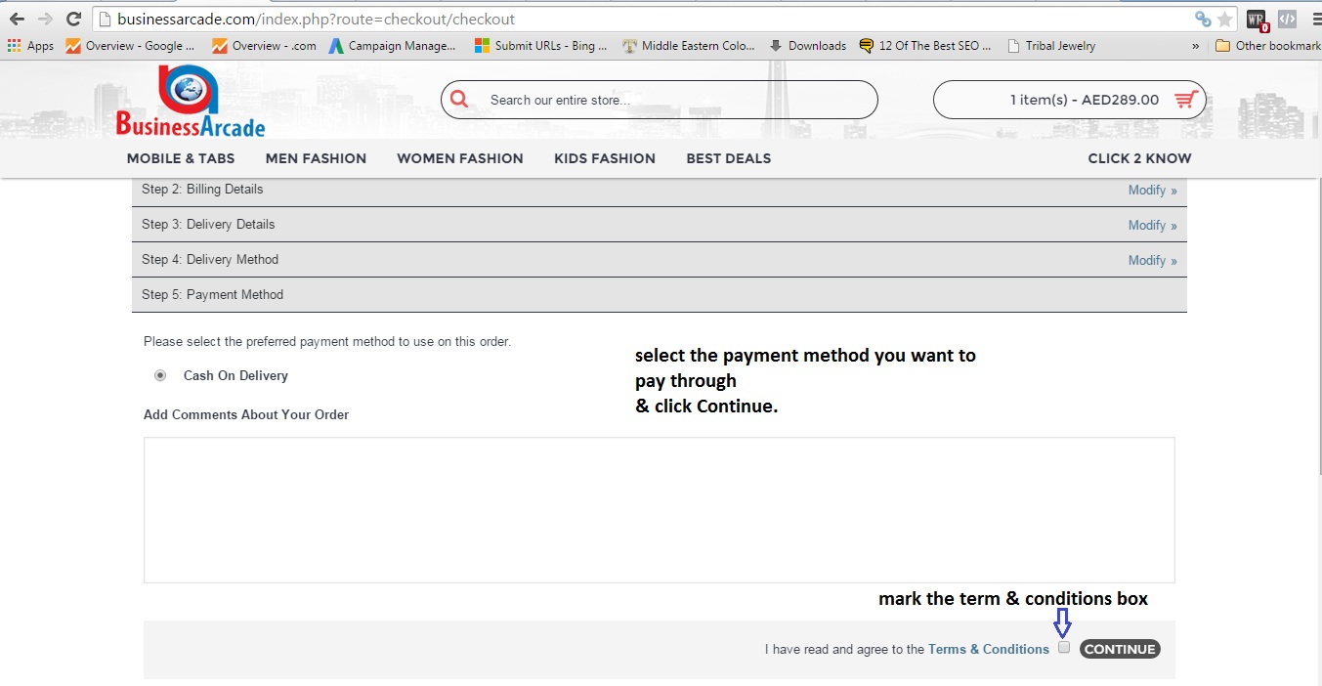Modify Step 4 Delivery Method

click(1152, 261)
